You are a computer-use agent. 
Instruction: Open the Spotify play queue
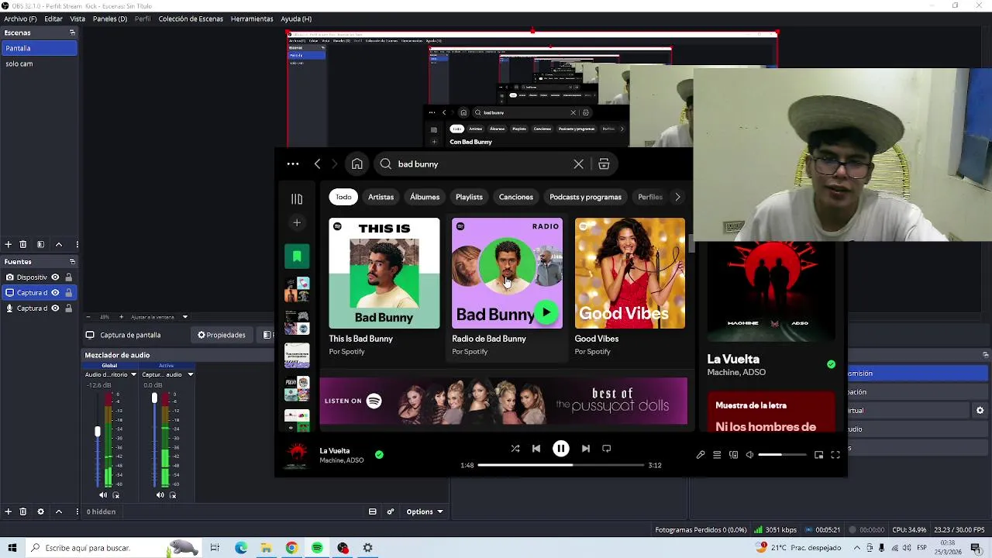(717, 455)
